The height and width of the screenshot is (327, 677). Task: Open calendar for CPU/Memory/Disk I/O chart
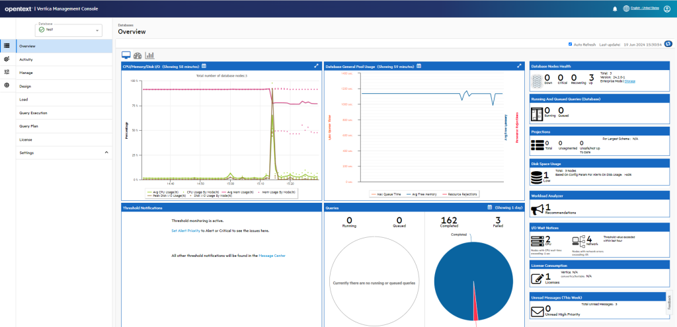click(204, 66)
